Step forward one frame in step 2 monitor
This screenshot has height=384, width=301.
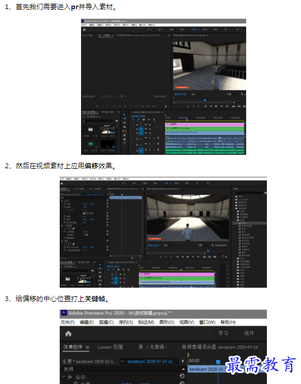193,257
